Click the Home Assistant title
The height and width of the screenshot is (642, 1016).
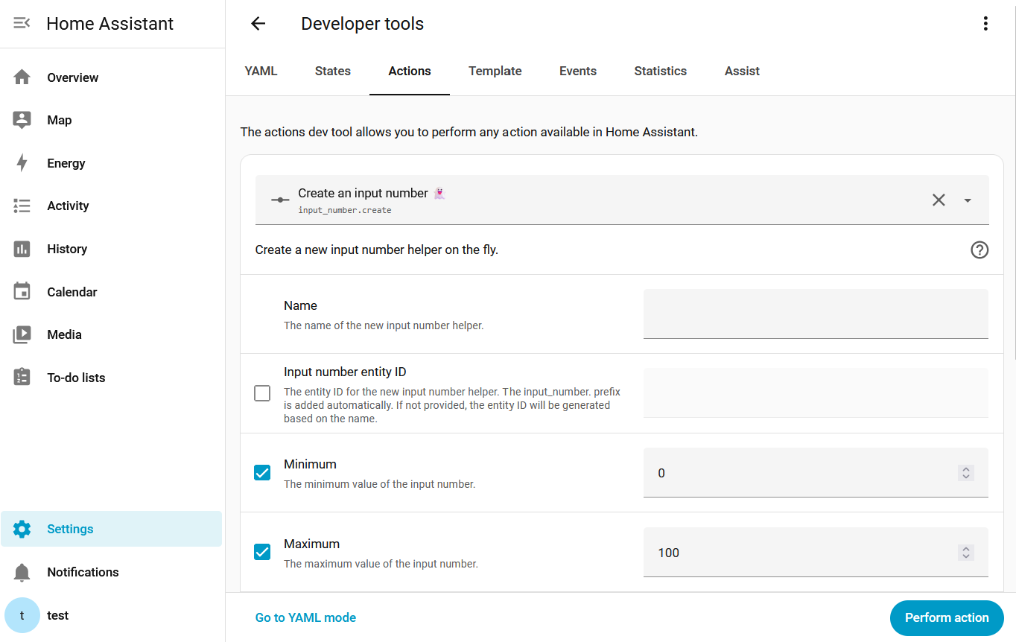[109, 24]
